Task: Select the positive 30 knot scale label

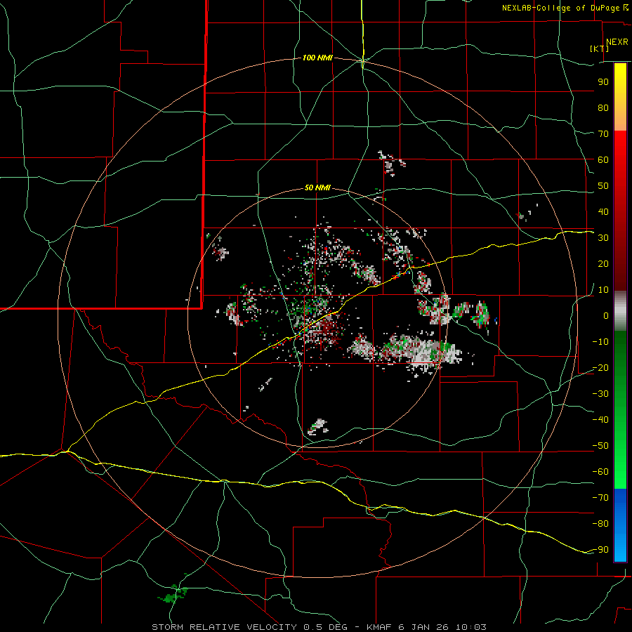Action: pos(603,238)
